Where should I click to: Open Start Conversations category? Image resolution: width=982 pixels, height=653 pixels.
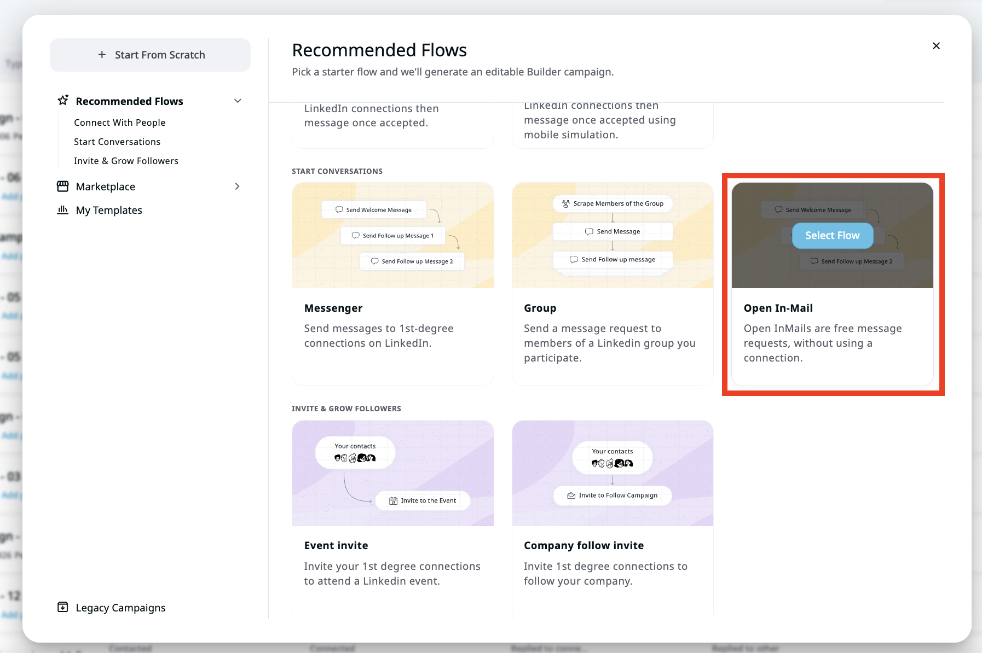point(117,142)
